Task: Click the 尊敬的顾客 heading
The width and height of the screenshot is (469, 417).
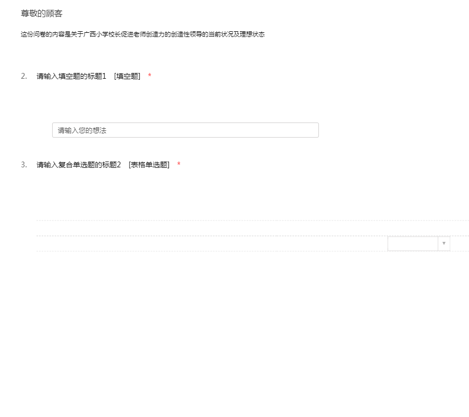Action: (x=42, y=14)
